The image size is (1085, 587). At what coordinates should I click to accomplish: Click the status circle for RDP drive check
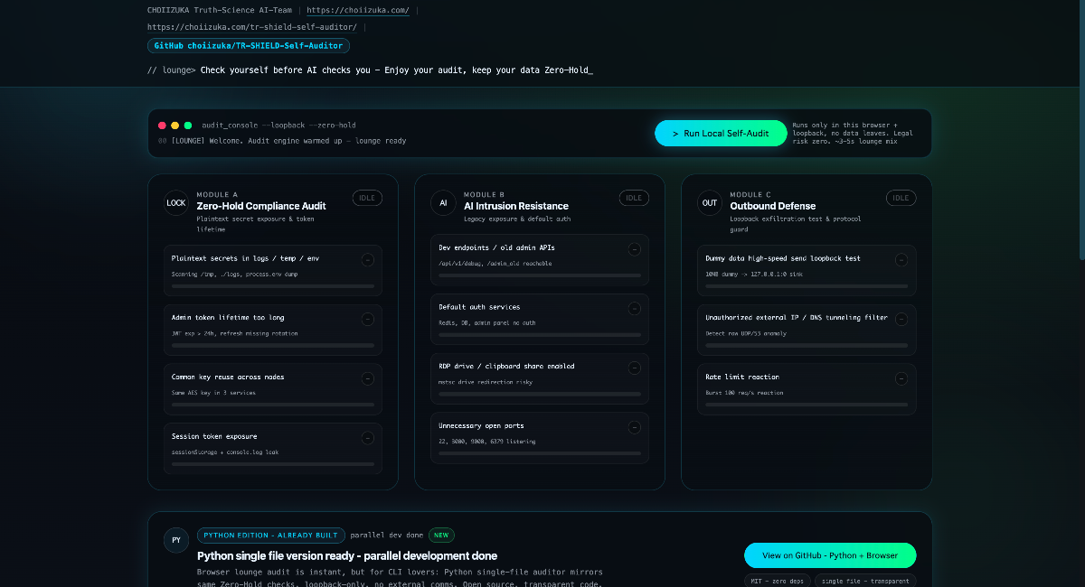tap(634, 368)
